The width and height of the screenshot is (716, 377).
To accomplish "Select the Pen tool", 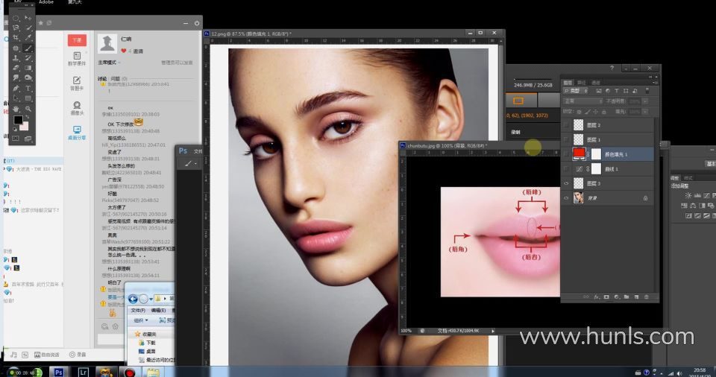I will pos(16,88).
